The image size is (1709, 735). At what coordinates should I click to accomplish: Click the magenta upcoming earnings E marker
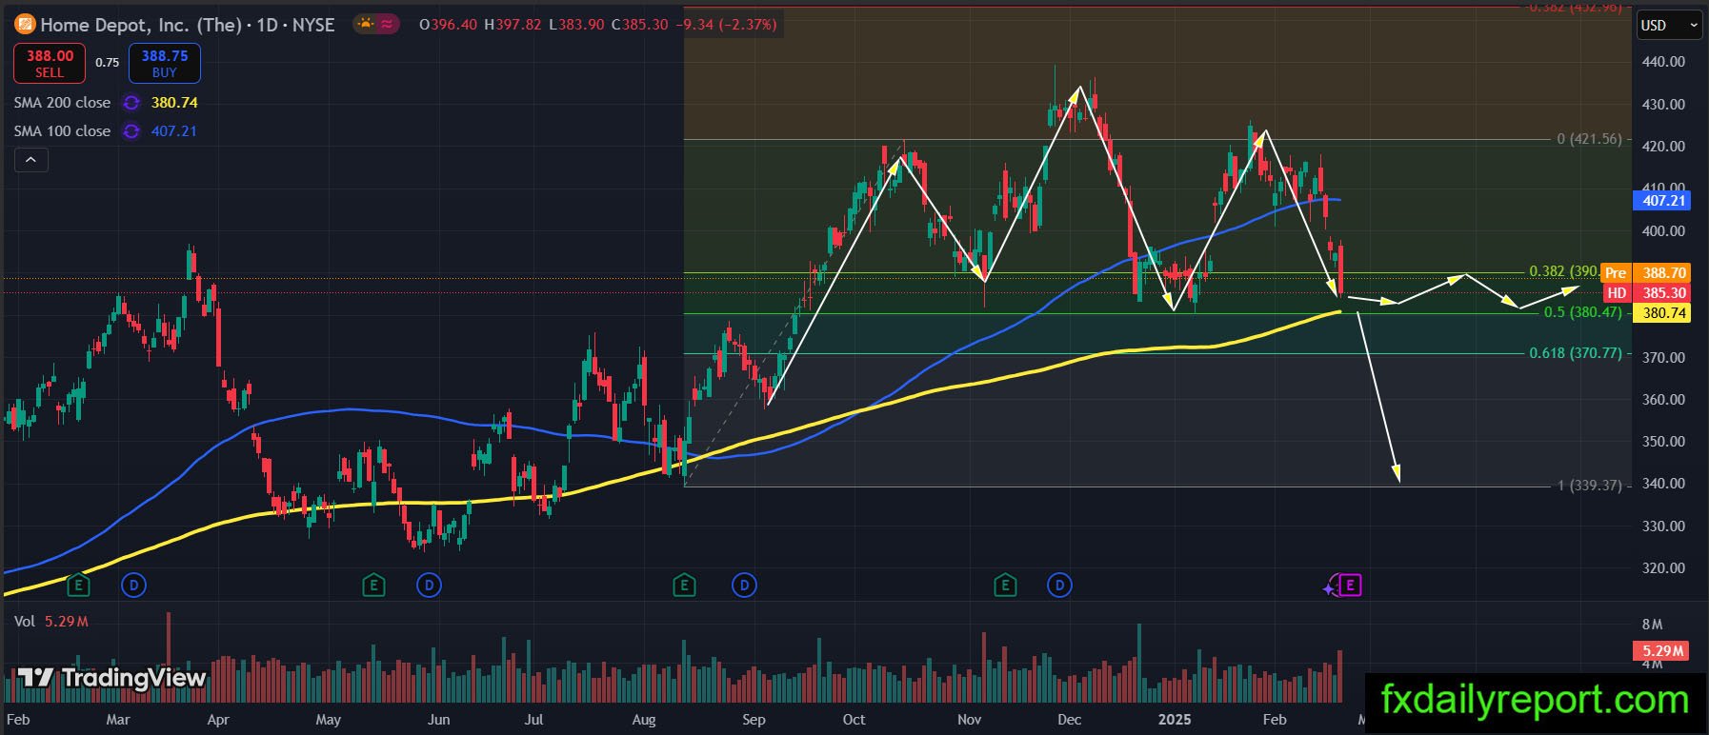tap(1351, 586)
